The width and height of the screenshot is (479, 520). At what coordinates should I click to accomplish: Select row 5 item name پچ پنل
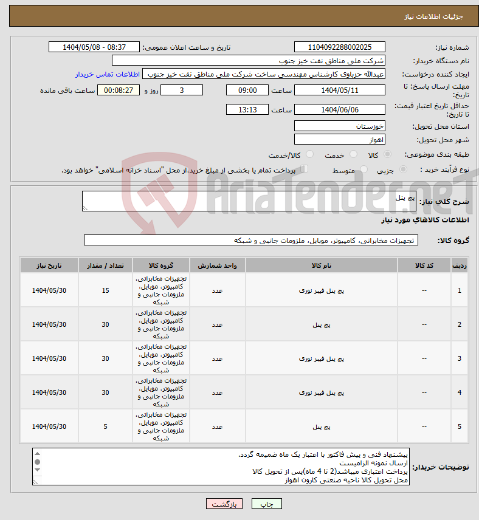(322, 427)
